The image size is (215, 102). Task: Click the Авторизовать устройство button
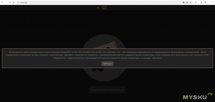tap(107, 90)
